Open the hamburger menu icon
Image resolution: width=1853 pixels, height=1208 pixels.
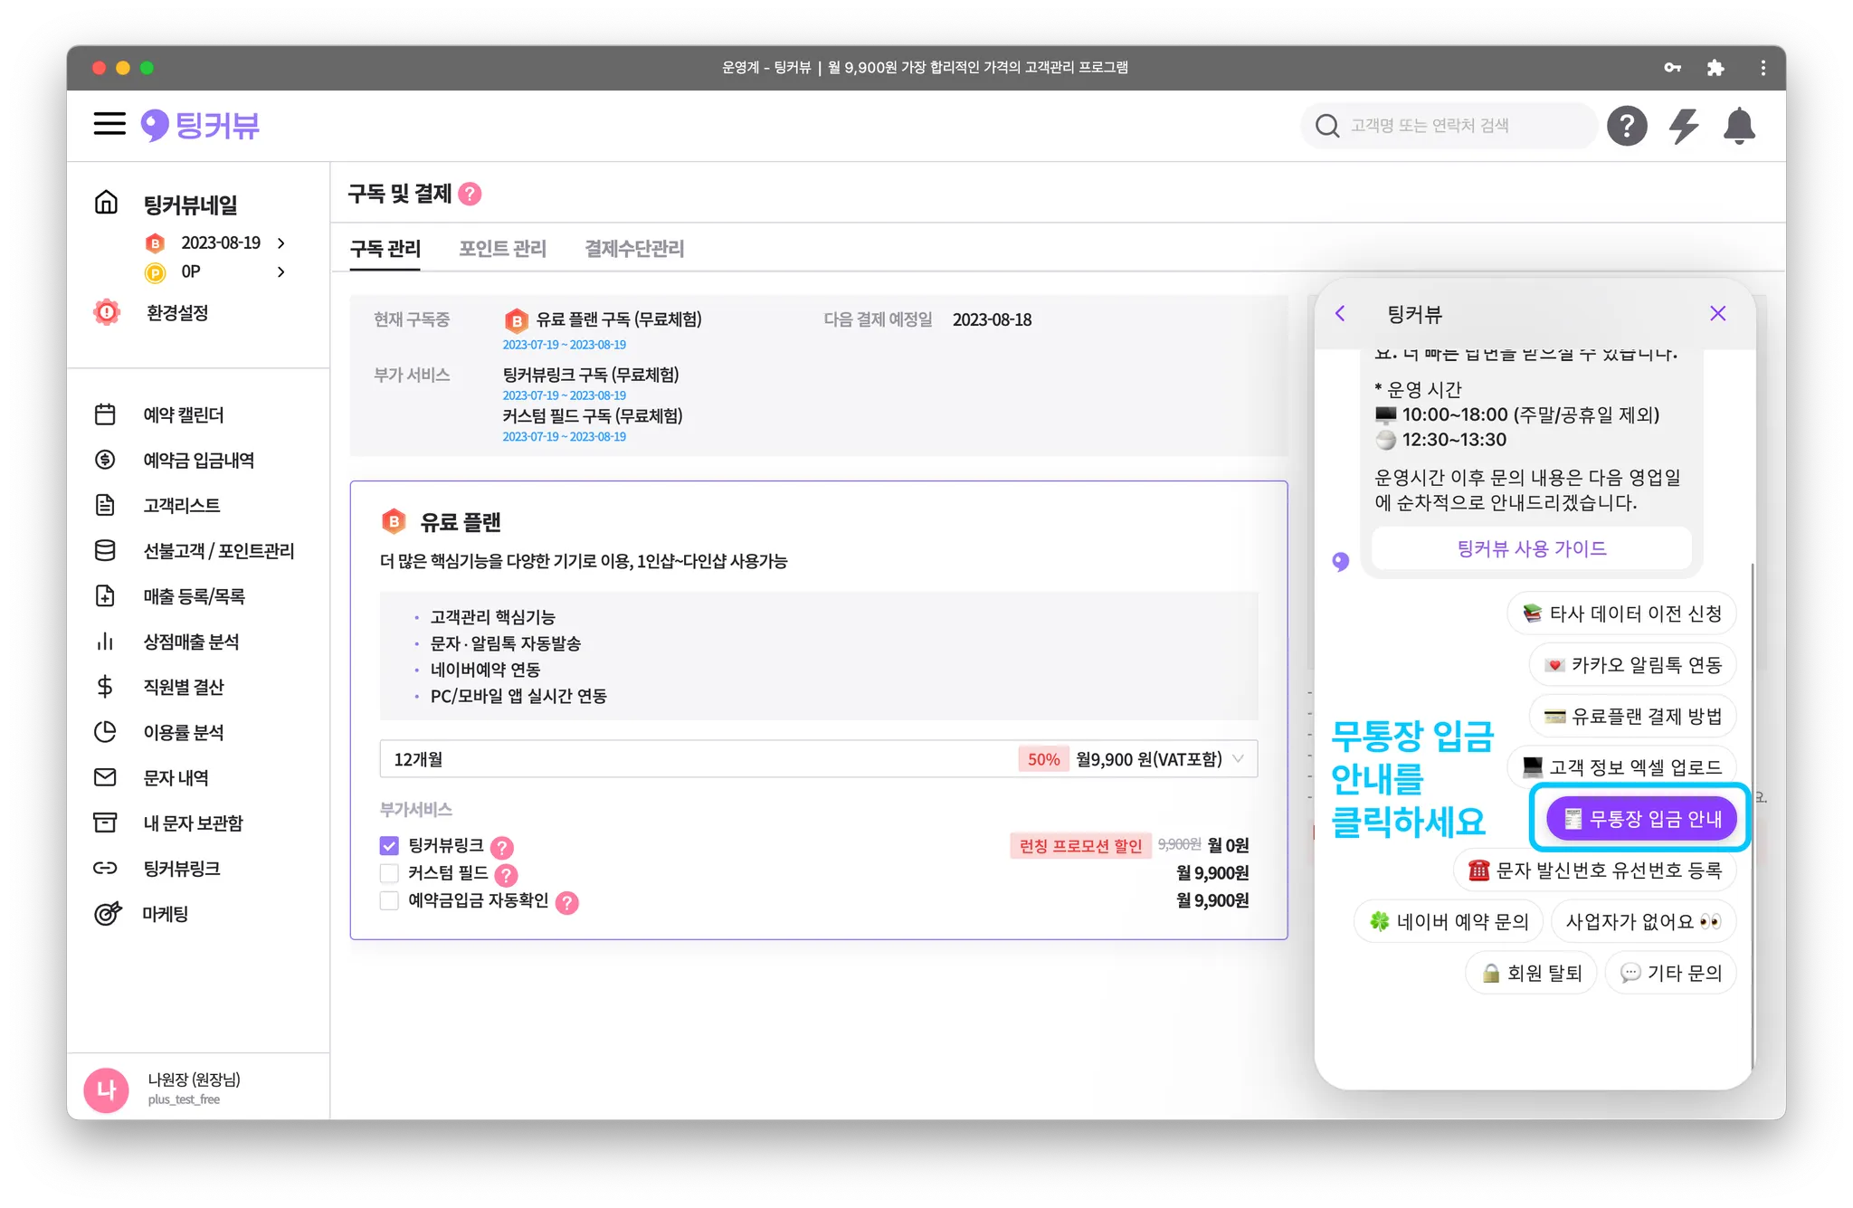coord(109,124)
